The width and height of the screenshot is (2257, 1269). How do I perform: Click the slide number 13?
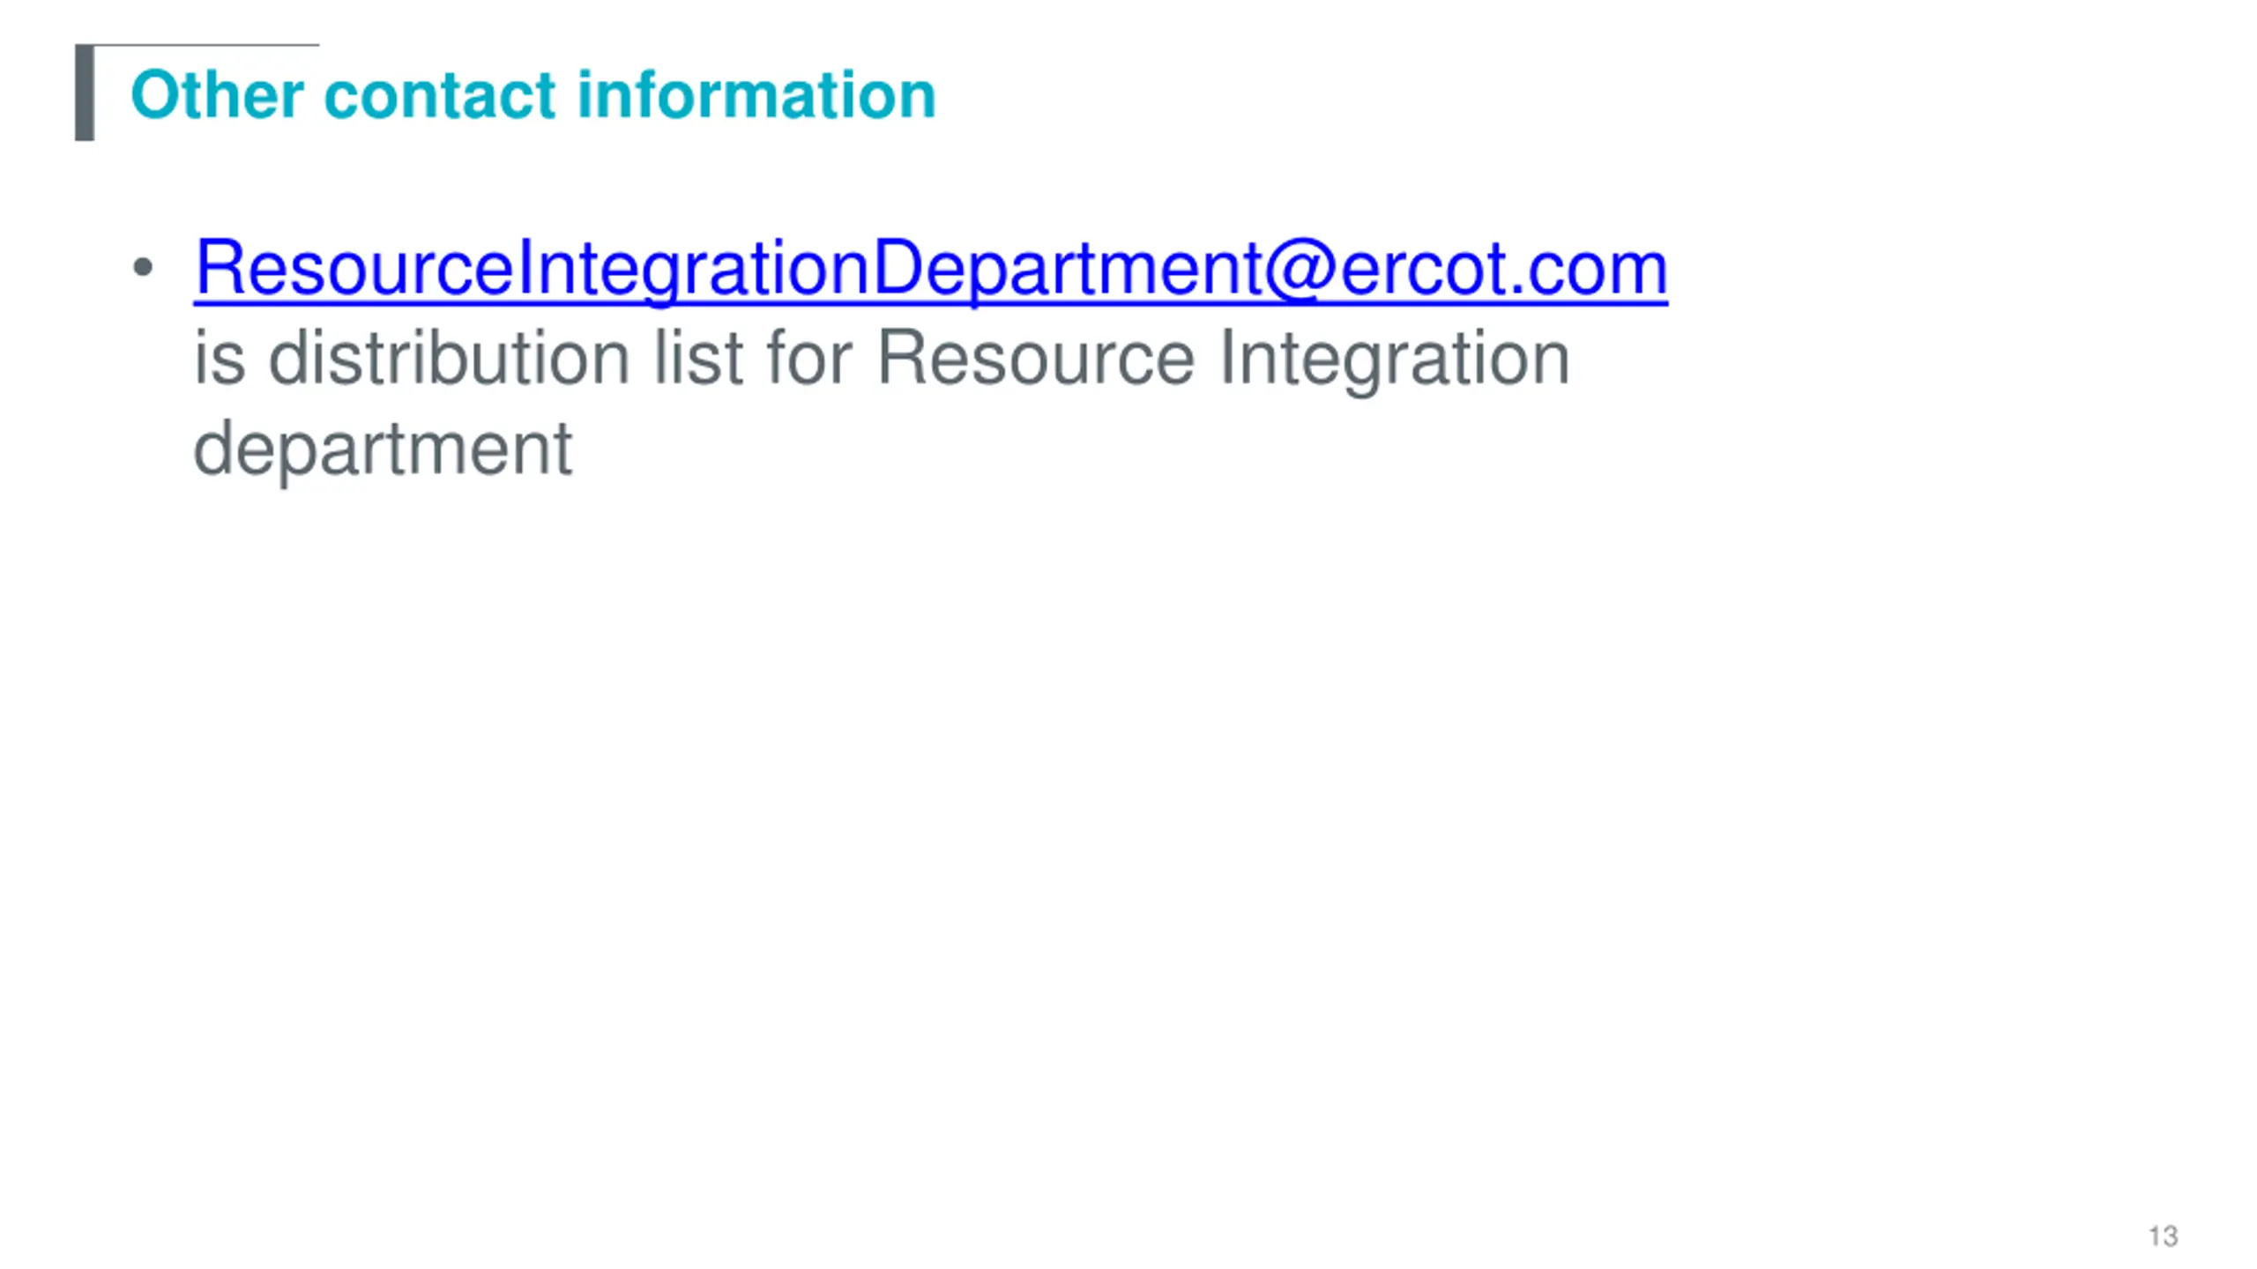click(x=2163, y=1236)
